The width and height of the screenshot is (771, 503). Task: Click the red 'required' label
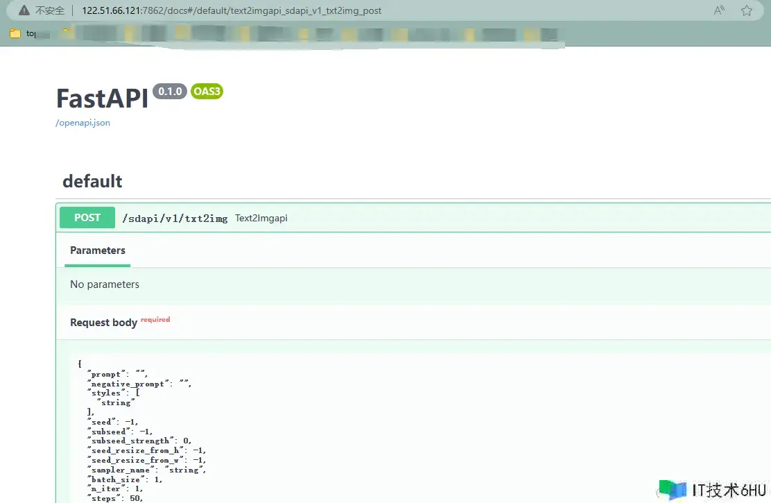155,319
